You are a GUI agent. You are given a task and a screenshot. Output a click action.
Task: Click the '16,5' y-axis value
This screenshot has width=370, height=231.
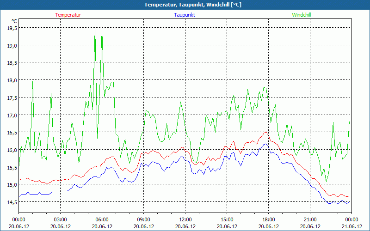(12, 133)
